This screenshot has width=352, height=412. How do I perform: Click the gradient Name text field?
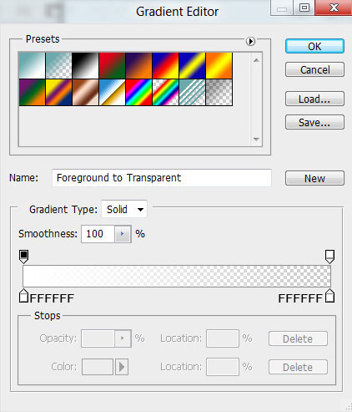(x=162, y=178)
